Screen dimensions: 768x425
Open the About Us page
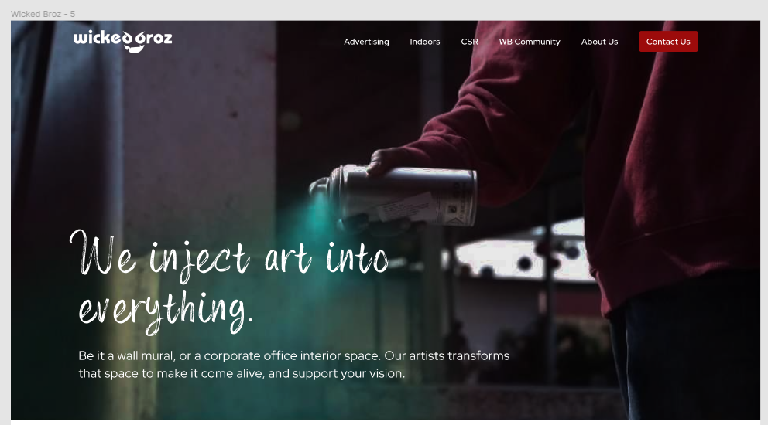point(599,42)
